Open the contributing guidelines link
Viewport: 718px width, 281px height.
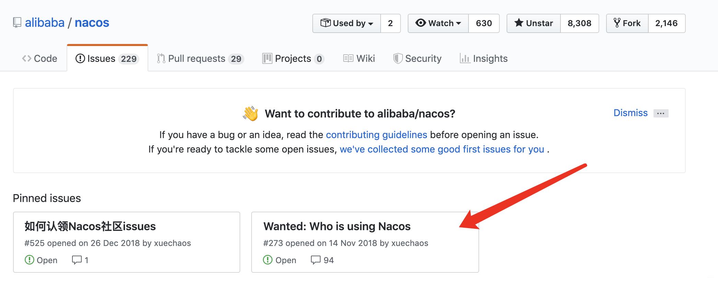(377, 135)
